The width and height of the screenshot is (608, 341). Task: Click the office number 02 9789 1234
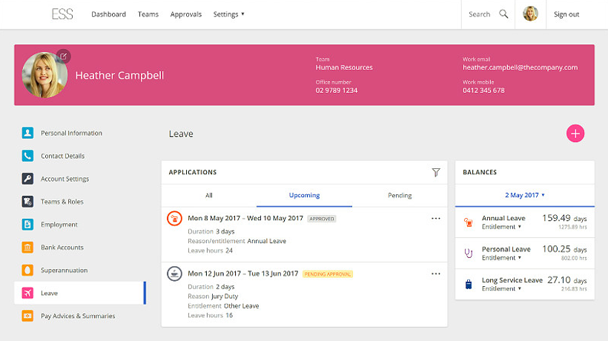(x=337, y=90)
